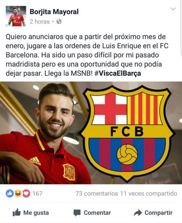Image resolution: width=182 pixels, height=223 pixels.
Task: Click the red heart reaction icon
Action: [26, 194]
